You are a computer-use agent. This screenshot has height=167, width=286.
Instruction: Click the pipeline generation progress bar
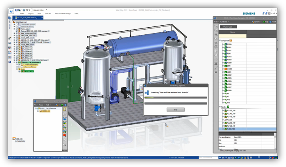click(175, 97)
